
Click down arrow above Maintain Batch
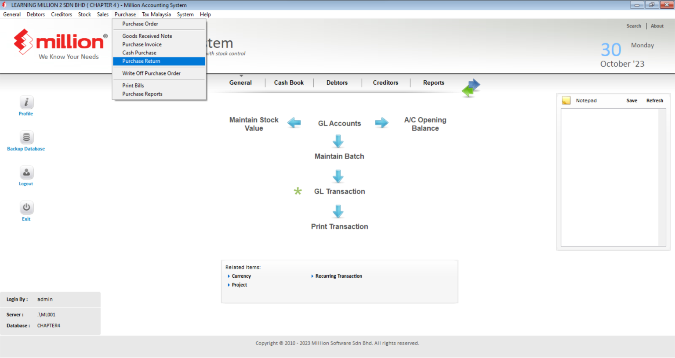[338, 141]
